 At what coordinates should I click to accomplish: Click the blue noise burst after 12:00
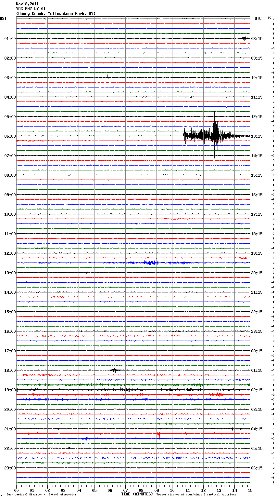151,263
